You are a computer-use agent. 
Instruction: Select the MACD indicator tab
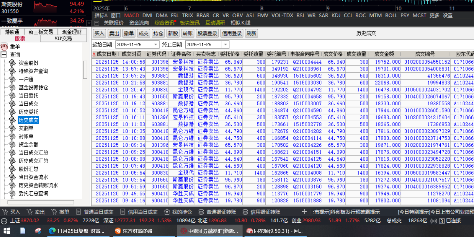132,15
